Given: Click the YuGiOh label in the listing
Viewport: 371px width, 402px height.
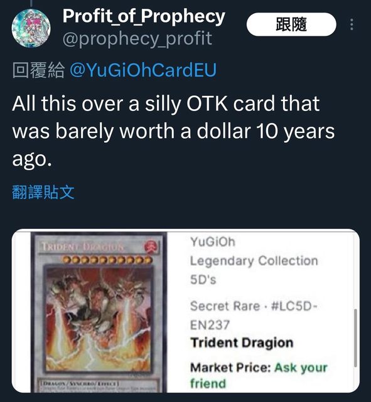Looking at the screenshot, I should [213, 241].
